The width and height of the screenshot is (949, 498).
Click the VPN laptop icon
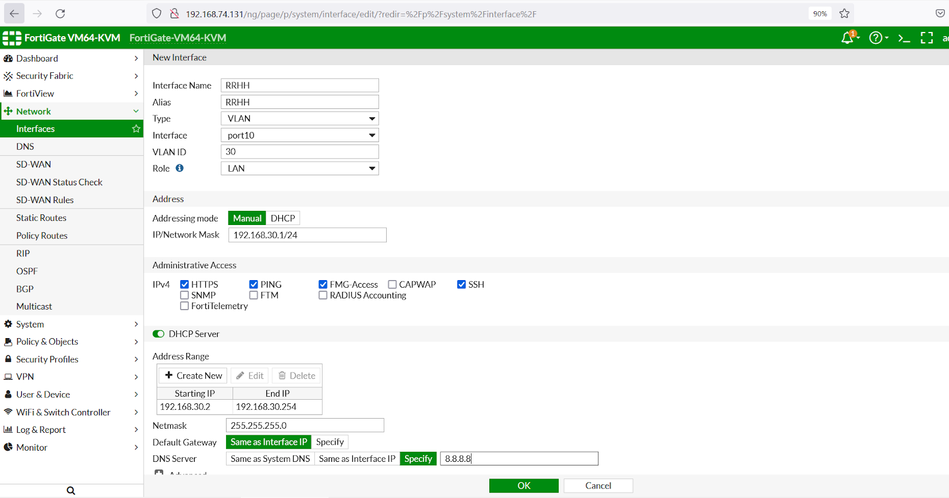(8, 377)
